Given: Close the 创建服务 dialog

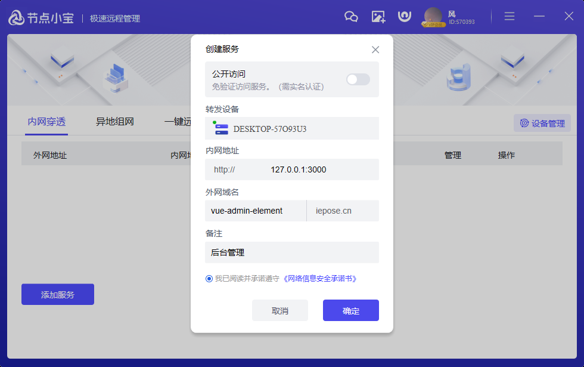Looking at the screenshot, I should 375,50.
